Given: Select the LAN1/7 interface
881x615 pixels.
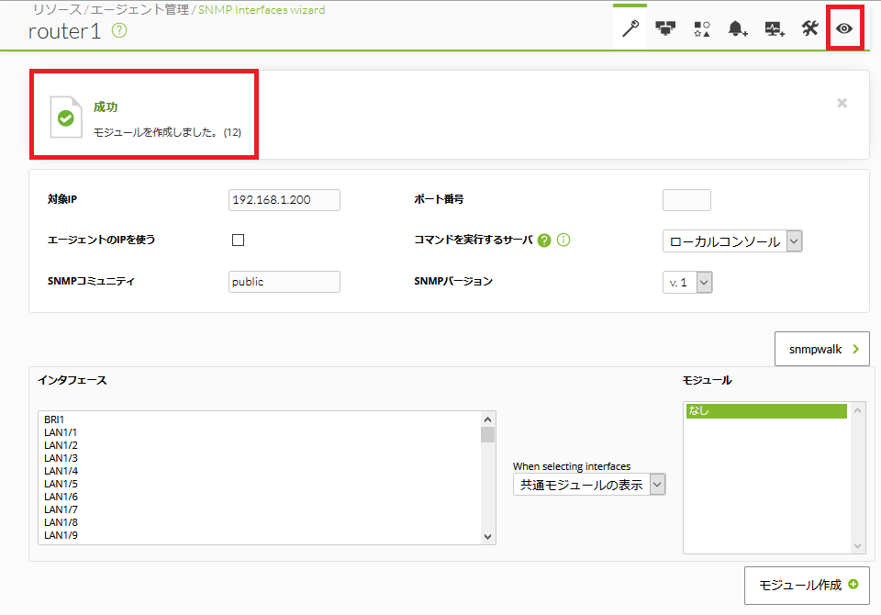Looking at the screenshot, I should pos(61,509).
